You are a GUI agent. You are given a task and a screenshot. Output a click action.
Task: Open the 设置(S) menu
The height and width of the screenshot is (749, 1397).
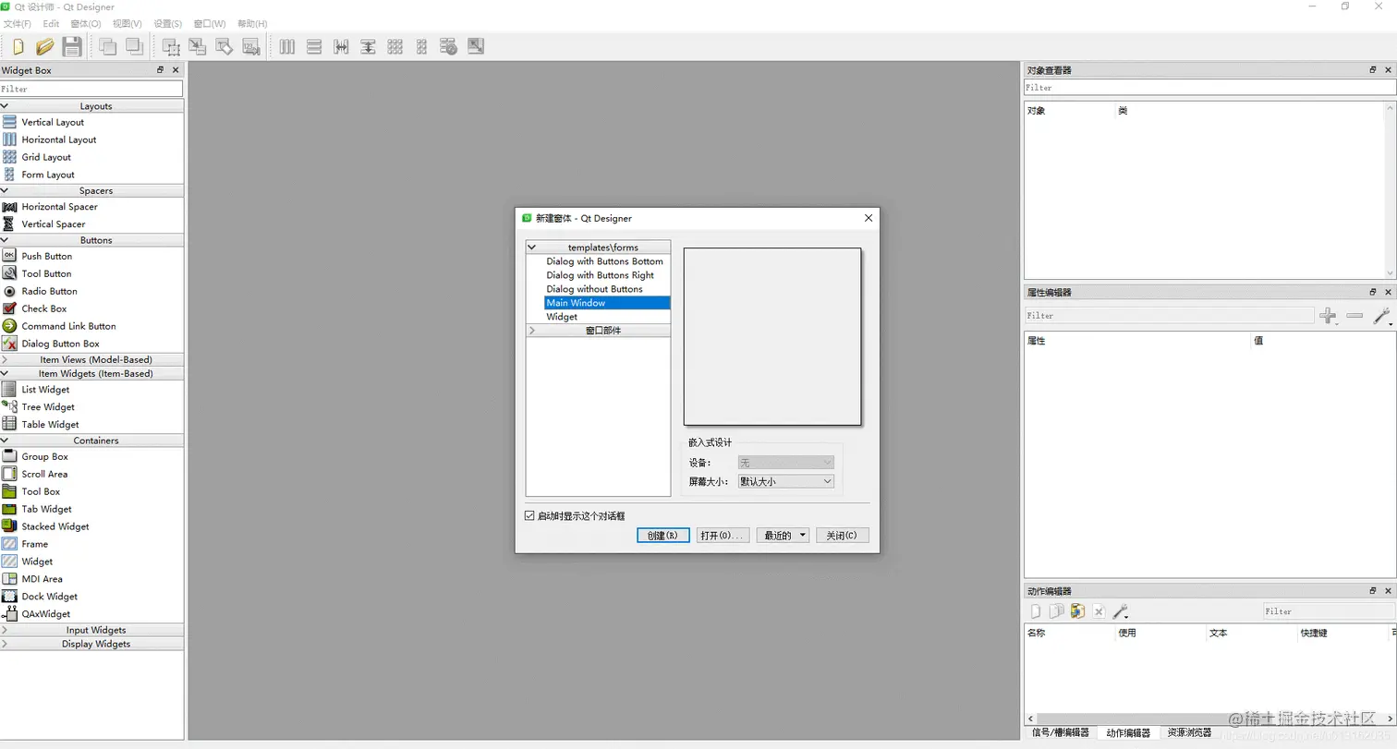pos(168,23)
